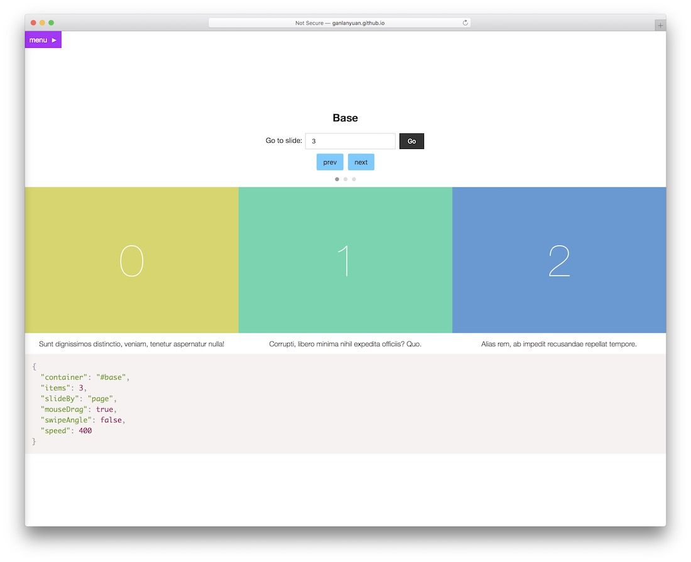
Task: Open the purple menu button
Action: (43, 40)
